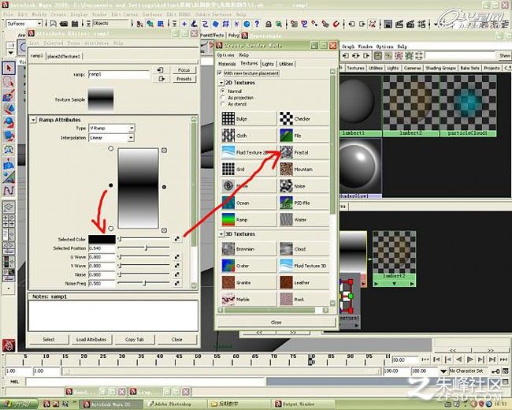Select the middle black ramp handle

[111, 185]
